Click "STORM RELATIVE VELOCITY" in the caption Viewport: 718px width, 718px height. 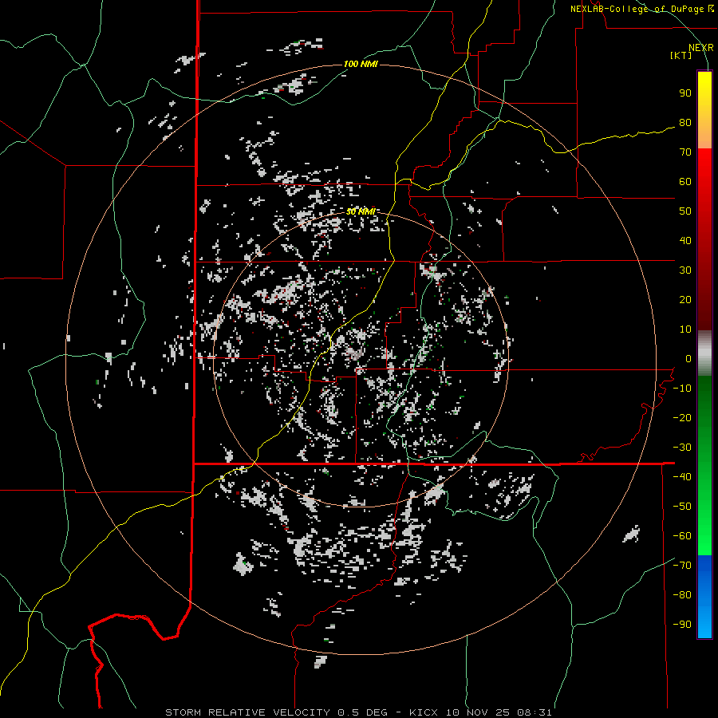click(247, 712)
